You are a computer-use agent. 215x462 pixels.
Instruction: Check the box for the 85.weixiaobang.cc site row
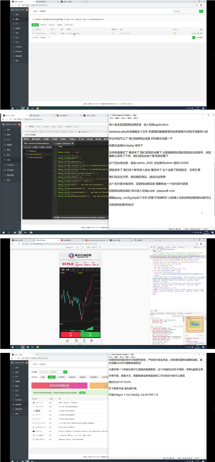pos(33,33)
